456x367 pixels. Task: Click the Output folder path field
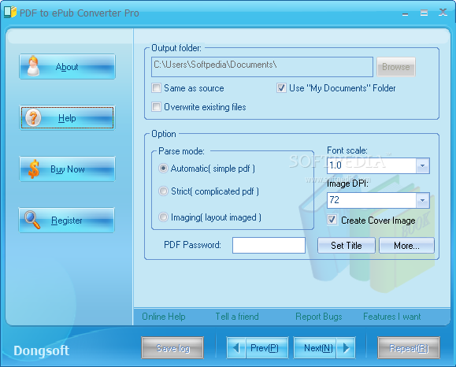pyautogui.click(x=262, y=67)
